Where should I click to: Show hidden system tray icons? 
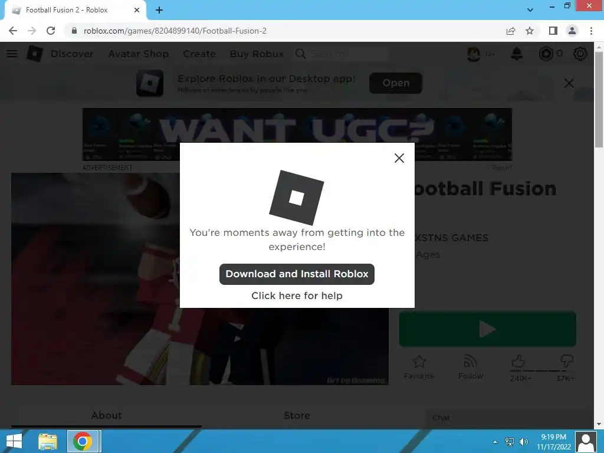(495, 441)
